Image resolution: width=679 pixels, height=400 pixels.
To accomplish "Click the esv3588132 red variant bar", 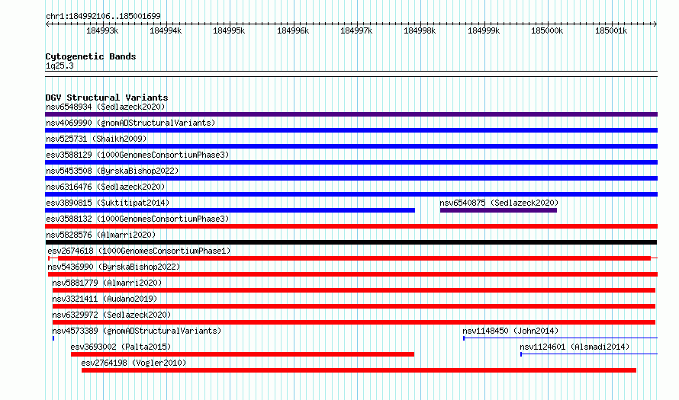I will (351, 226).
